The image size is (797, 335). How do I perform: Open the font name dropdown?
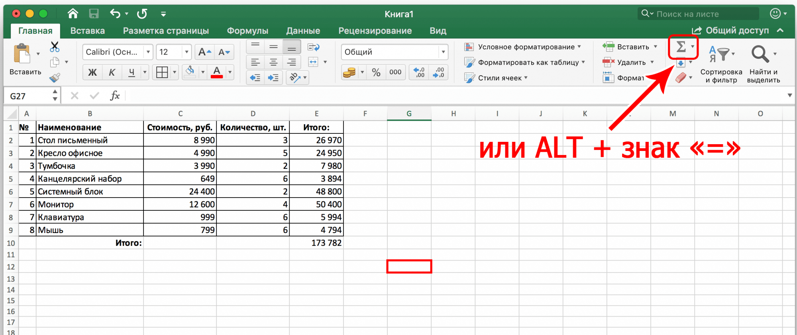[x=148, y=52]
